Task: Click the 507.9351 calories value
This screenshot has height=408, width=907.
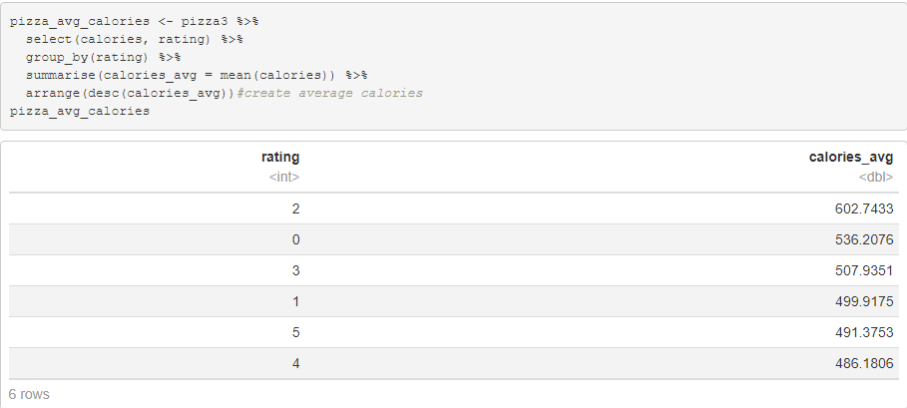Action: pos(865,270)
